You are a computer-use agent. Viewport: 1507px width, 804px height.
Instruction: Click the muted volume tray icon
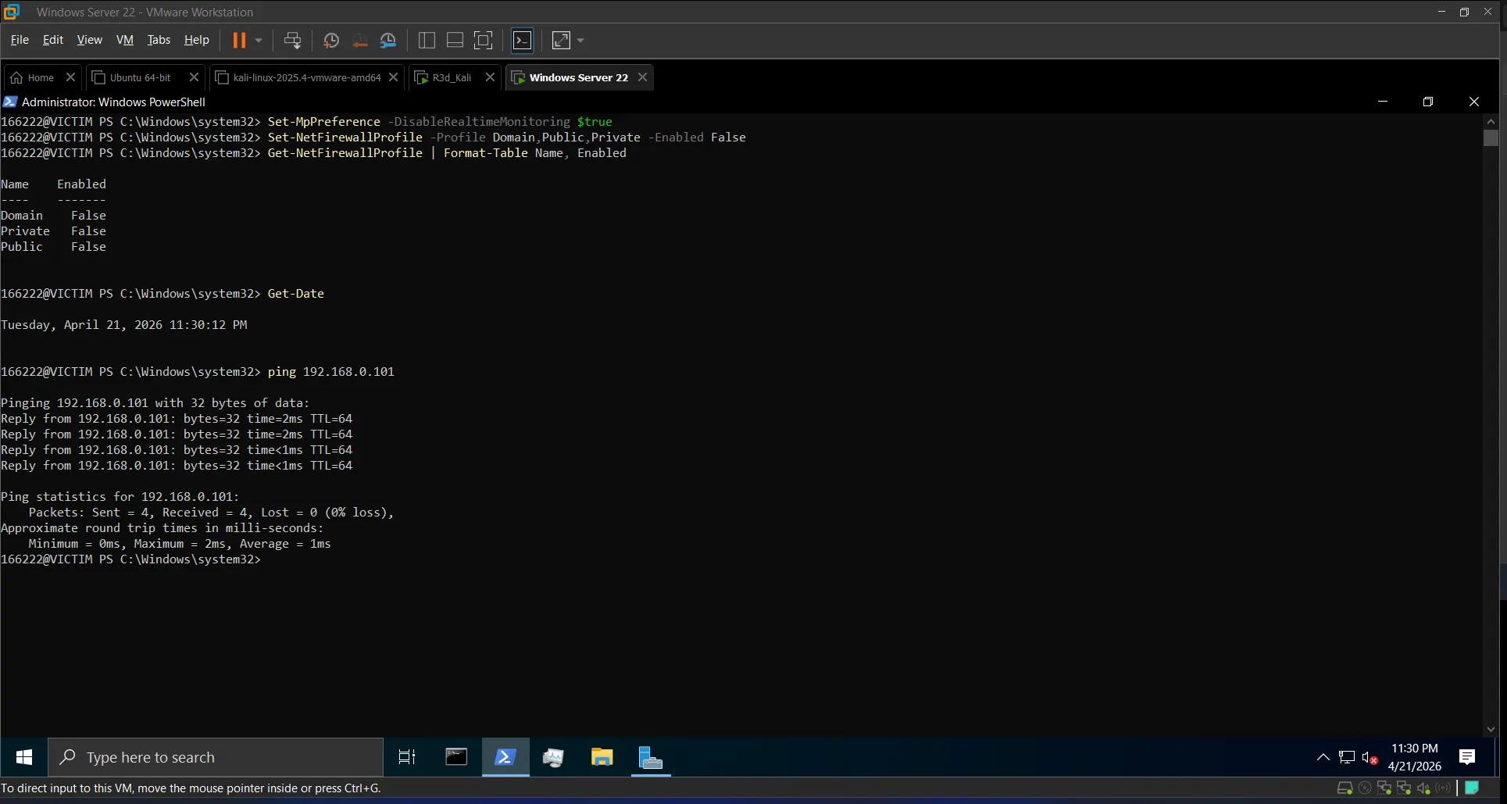1370,757
